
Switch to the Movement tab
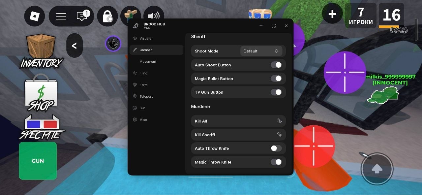[156, 62]
